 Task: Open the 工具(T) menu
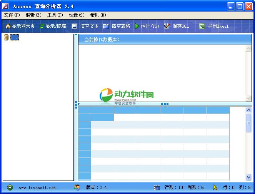click(x=55, y=15)
